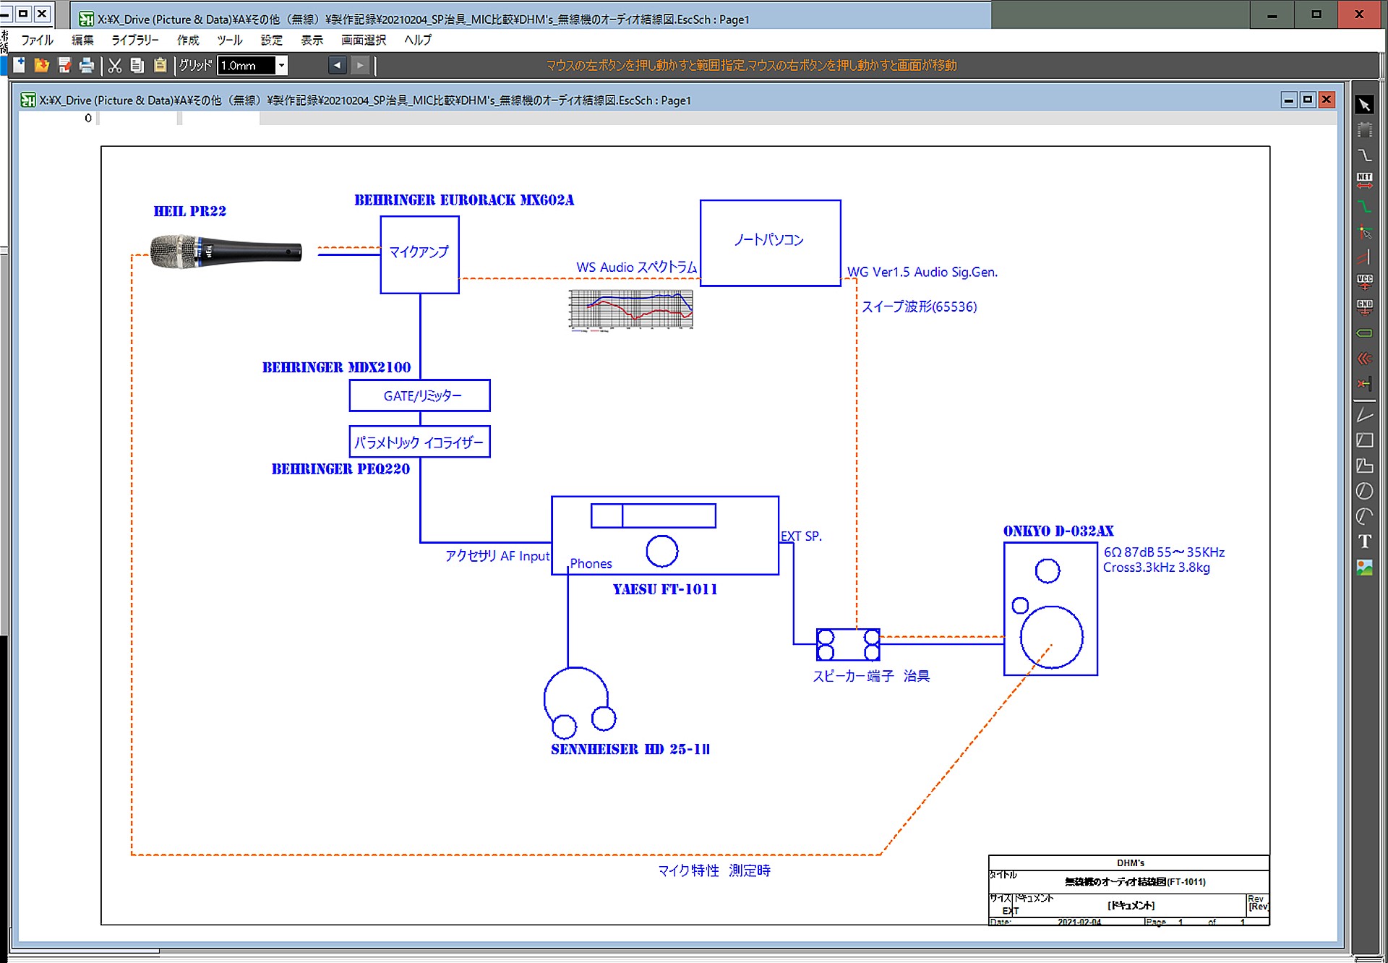Open the 表示 menu
Viewport: 1388px width, 963px height.
click(x=312, y=40)
